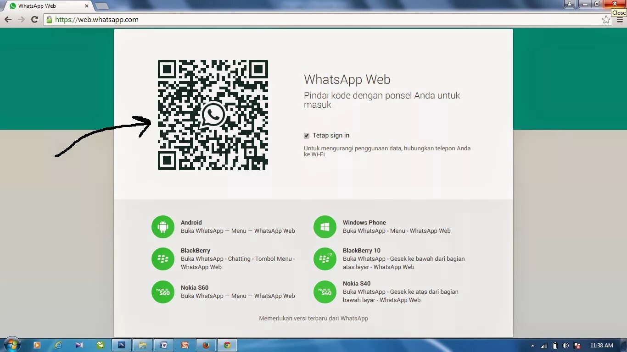Click the Wi-Fi data usage hint text
This screenshot has height=352, width=627.
[387, 151]
